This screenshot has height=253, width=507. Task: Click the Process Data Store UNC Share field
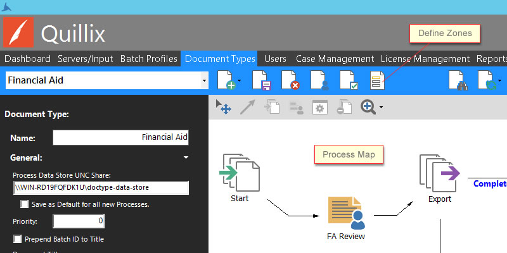(x=101, y=187)
